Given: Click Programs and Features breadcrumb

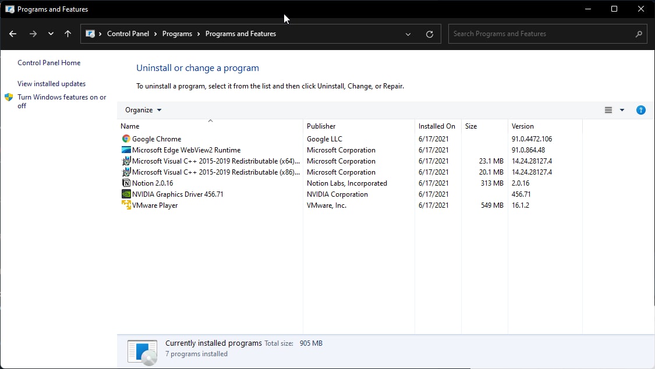Looking at the screenshot, I should tap(240, 34).
